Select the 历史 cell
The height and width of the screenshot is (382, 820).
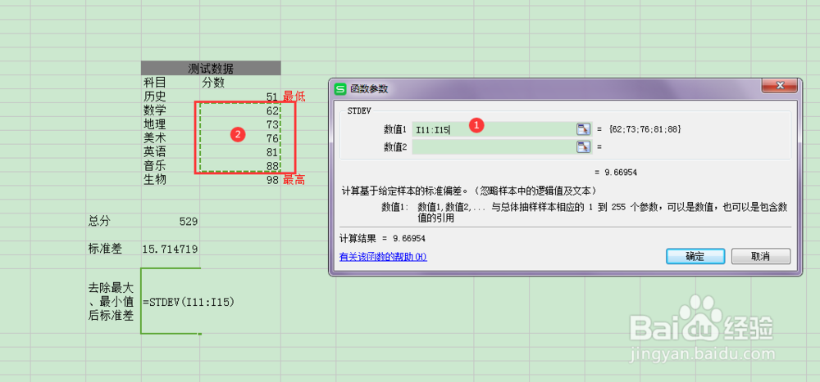point(171,96)
